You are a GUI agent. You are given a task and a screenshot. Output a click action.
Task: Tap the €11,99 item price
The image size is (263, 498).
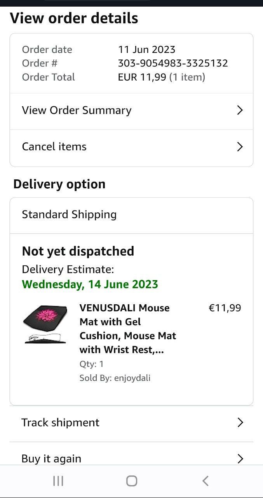click(x=225, y=308)
